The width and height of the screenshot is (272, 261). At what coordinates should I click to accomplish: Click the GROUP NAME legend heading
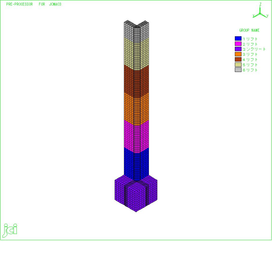(x=249, y=30)
